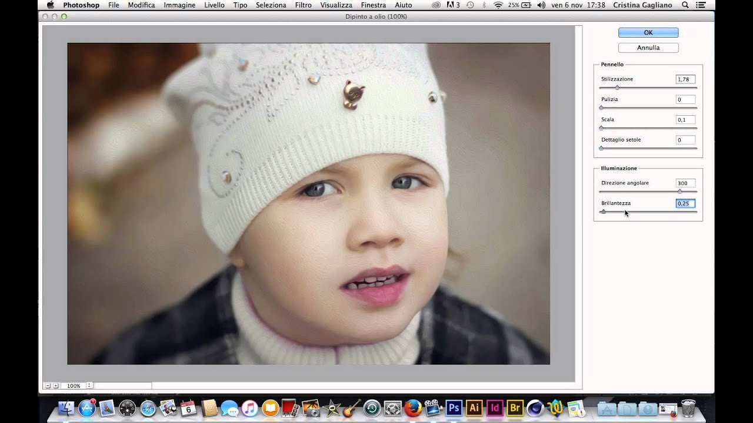
Task: Open System Preferences from the dock
Action: point(392,408)
